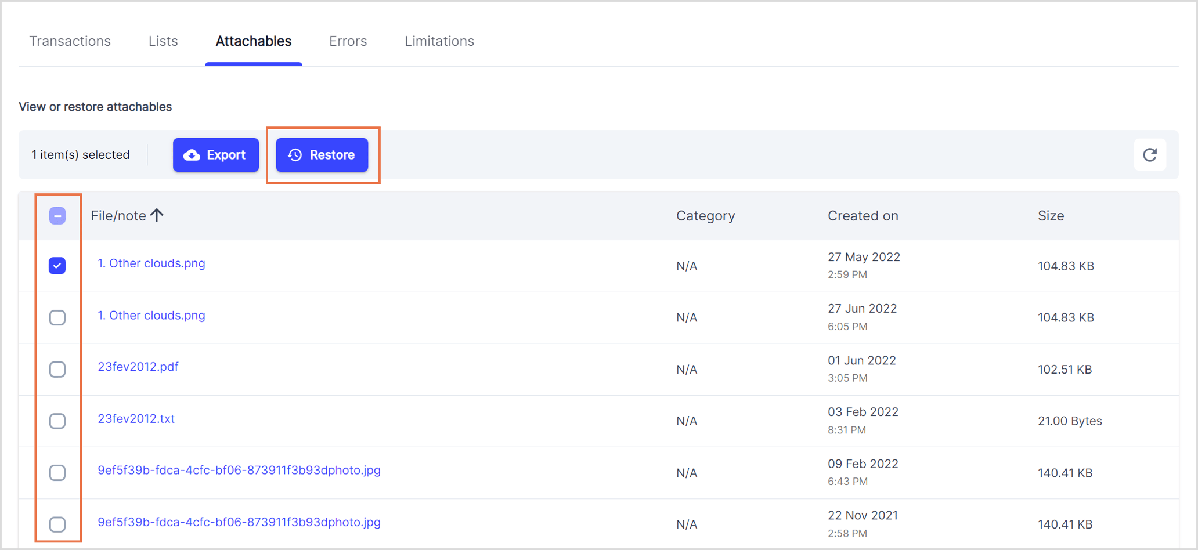Image resolution: width=1198 pixels, height=550 pixels.
Task: Switch to the Errors tab
Action: coord(348,41)
